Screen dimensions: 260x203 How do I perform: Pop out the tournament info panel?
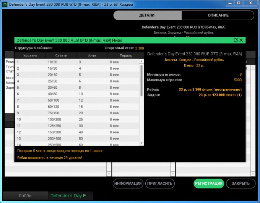[236, 40]
